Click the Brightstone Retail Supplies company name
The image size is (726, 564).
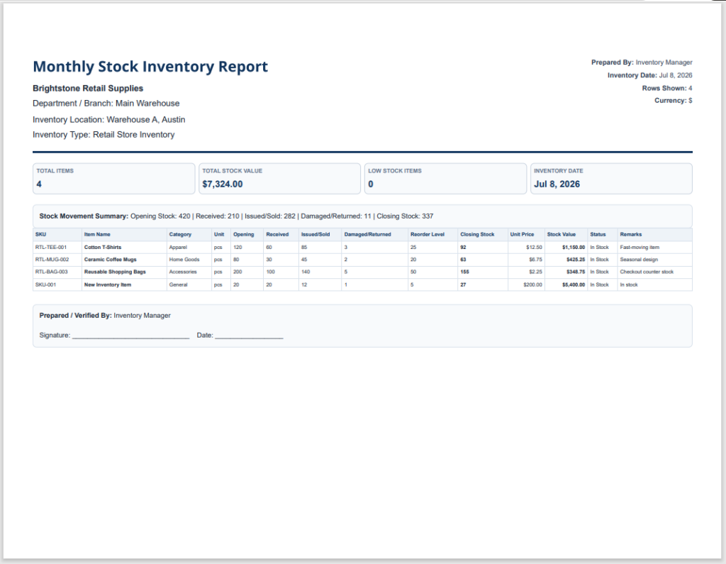click(88, 89)
